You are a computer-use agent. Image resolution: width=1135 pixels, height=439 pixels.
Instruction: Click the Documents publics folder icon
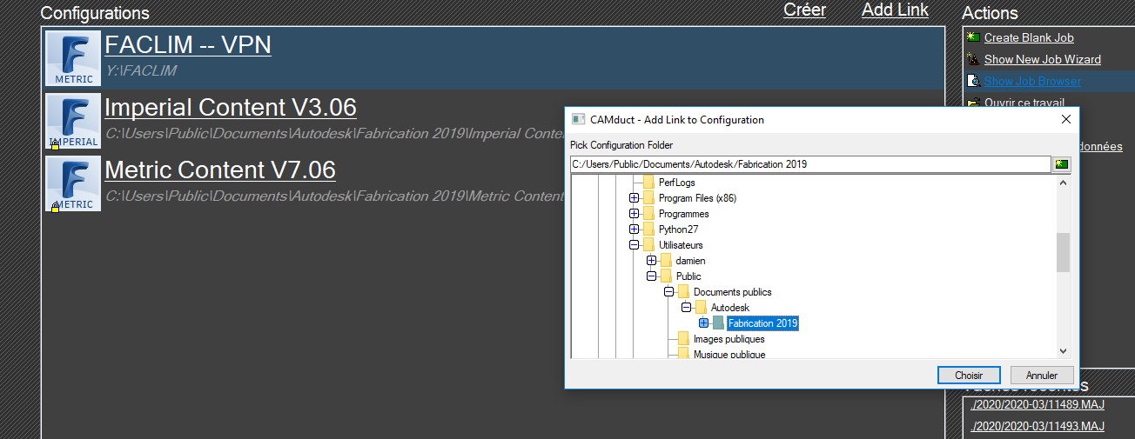tap(683, 292)
